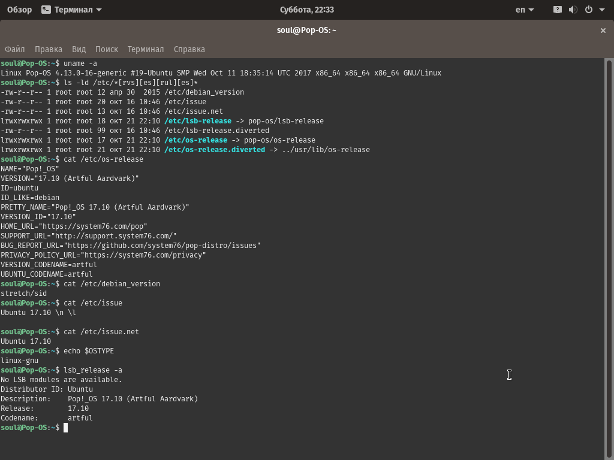Viewport: 614px width, 460px height.
Task: Click the 'cat /etc/os-release' command line
Action: (72, 159)
